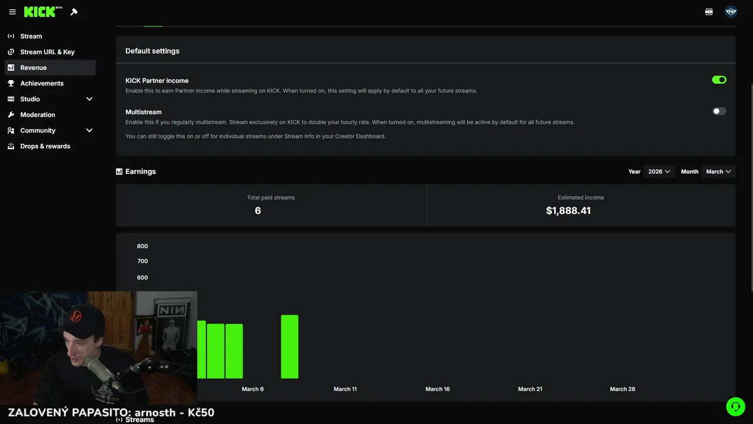This screenshot has width=753, height=424.
Task: Click the March 16 axis label
Action: click(438, 389)
